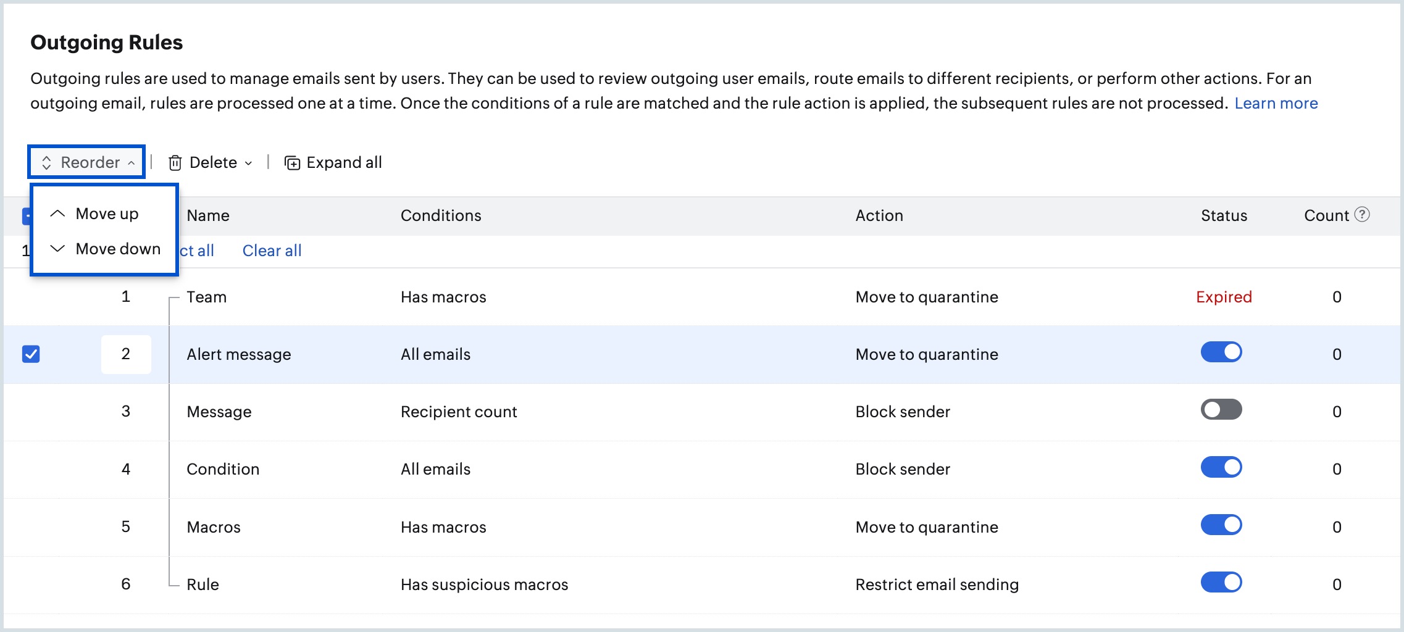
Task: Click the Clear all link
Action: 272,251
